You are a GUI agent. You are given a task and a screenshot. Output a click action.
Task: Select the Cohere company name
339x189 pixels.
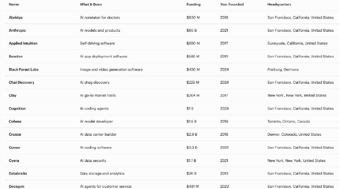[x=15, y=121]
